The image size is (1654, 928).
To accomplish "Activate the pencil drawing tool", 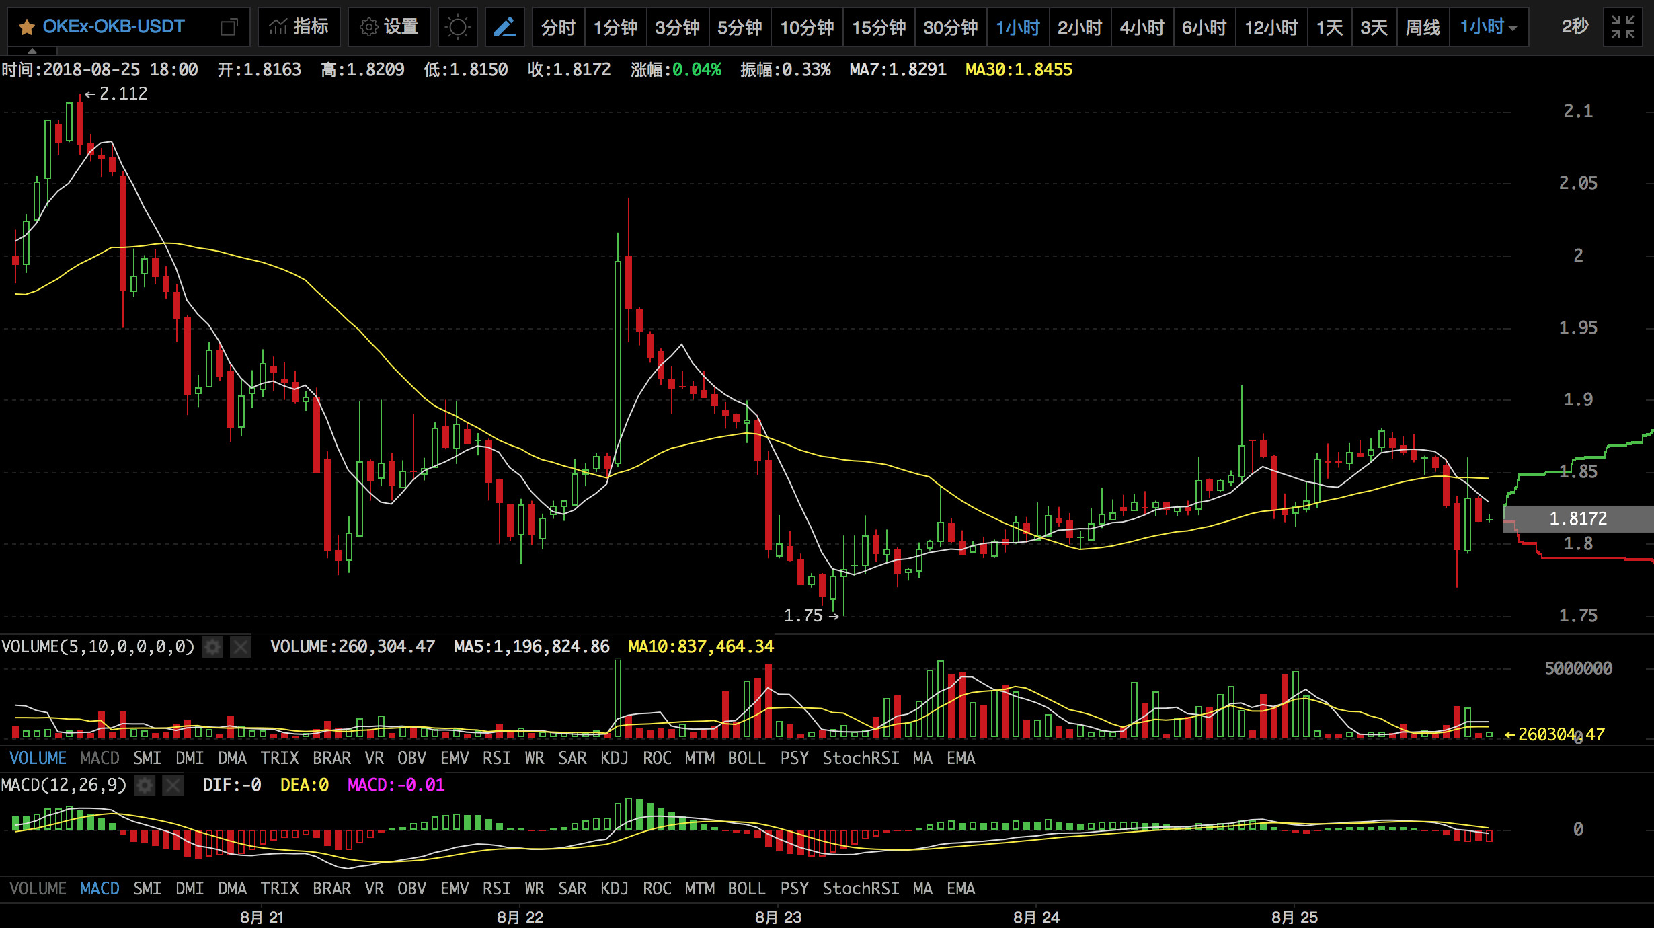I will coord(505,27).
